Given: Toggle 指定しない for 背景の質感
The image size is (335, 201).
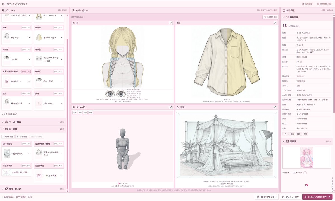Looking at the screenshot, I should 58,166.
